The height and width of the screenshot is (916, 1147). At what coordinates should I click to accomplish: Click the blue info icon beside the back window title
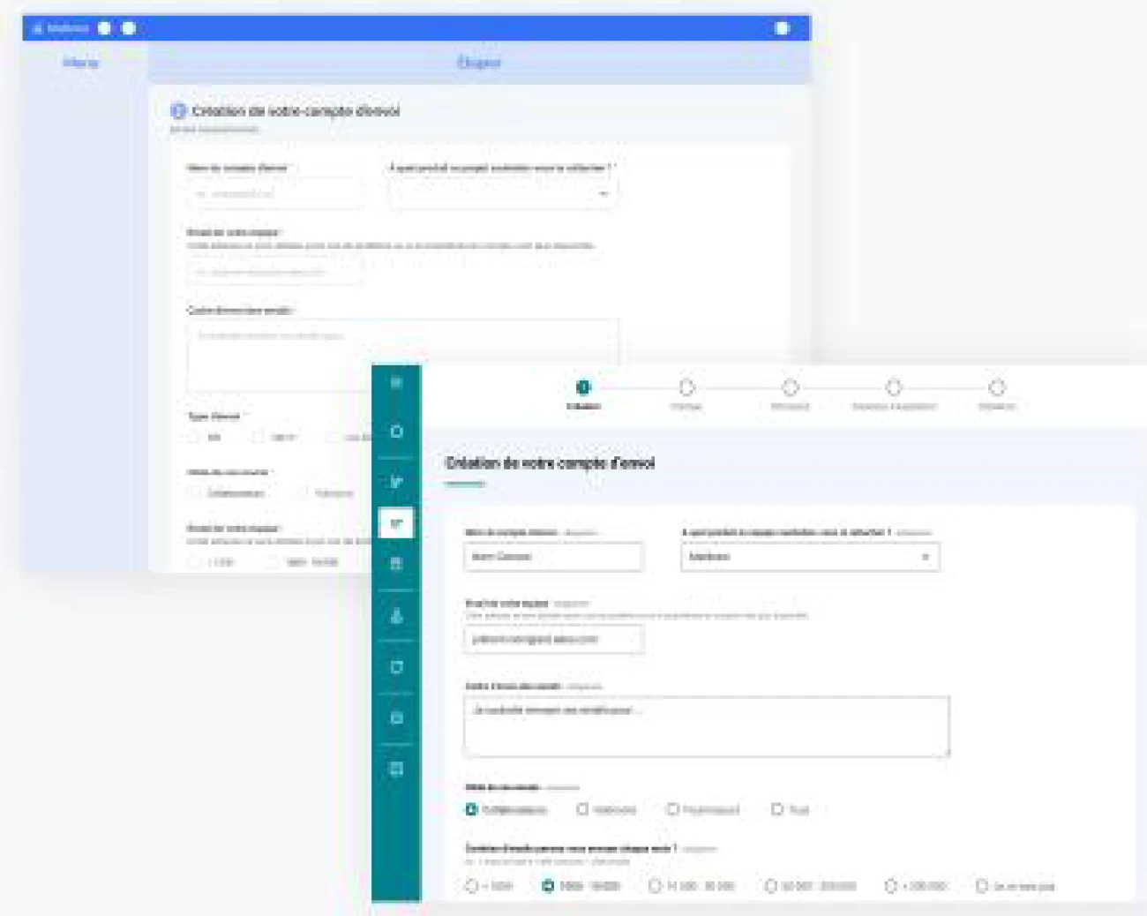[178, 111]
